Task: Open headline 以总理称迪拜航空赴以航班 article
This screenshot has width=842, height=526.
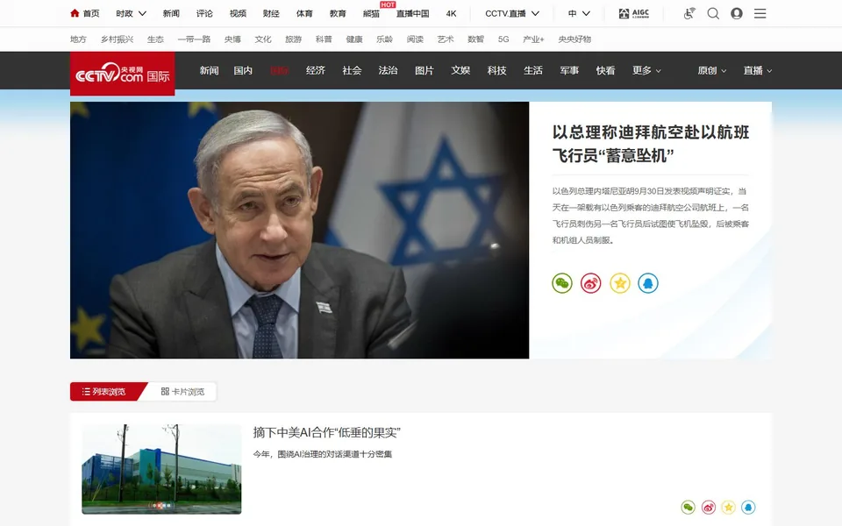Action: [x=650, y=143]
